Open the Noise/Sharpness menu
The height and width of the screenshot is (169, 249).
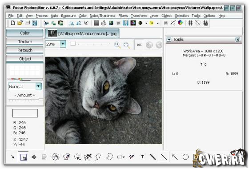click(x=102, y=16)
